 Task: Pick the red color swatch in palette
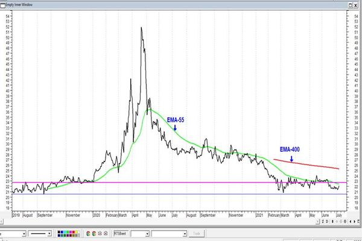point(74,232)
